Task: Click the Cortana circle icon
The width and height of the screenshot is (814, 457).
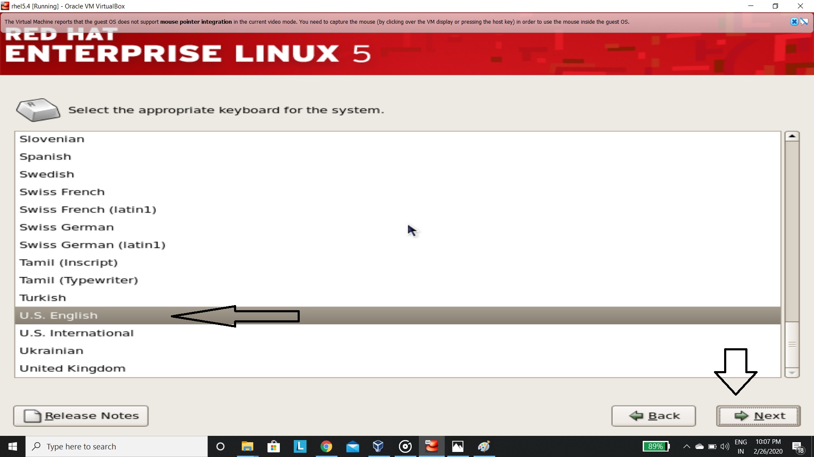Action: (220, 446)
